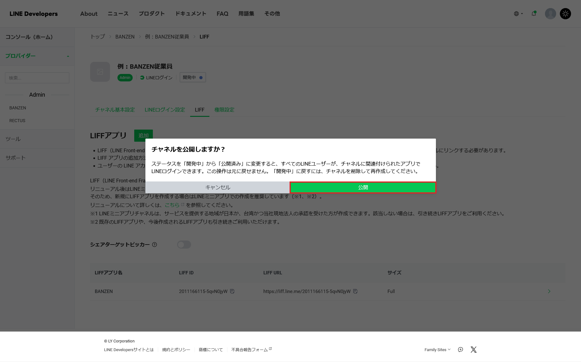This screenshot has width=581, height=362.
Task: Click the LINE Developers logo
Action: coord(34,14)
